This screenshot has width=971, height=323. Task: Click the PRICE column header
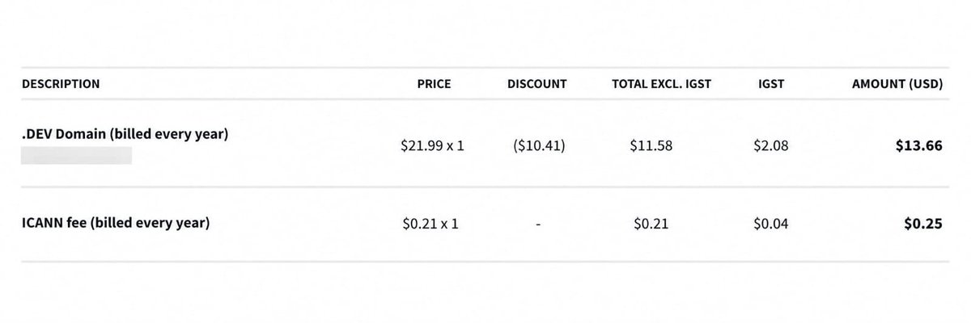[x=434, y=84]
